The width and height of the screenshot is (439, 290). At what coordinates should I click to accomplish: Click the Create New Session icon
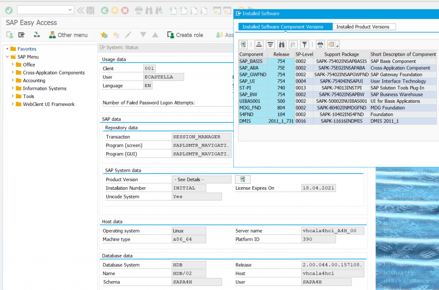(x=217, y=11)
